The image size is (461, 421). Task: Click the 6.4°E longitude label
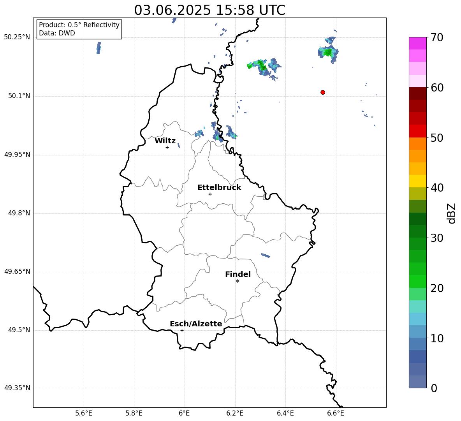coord(285,413)
